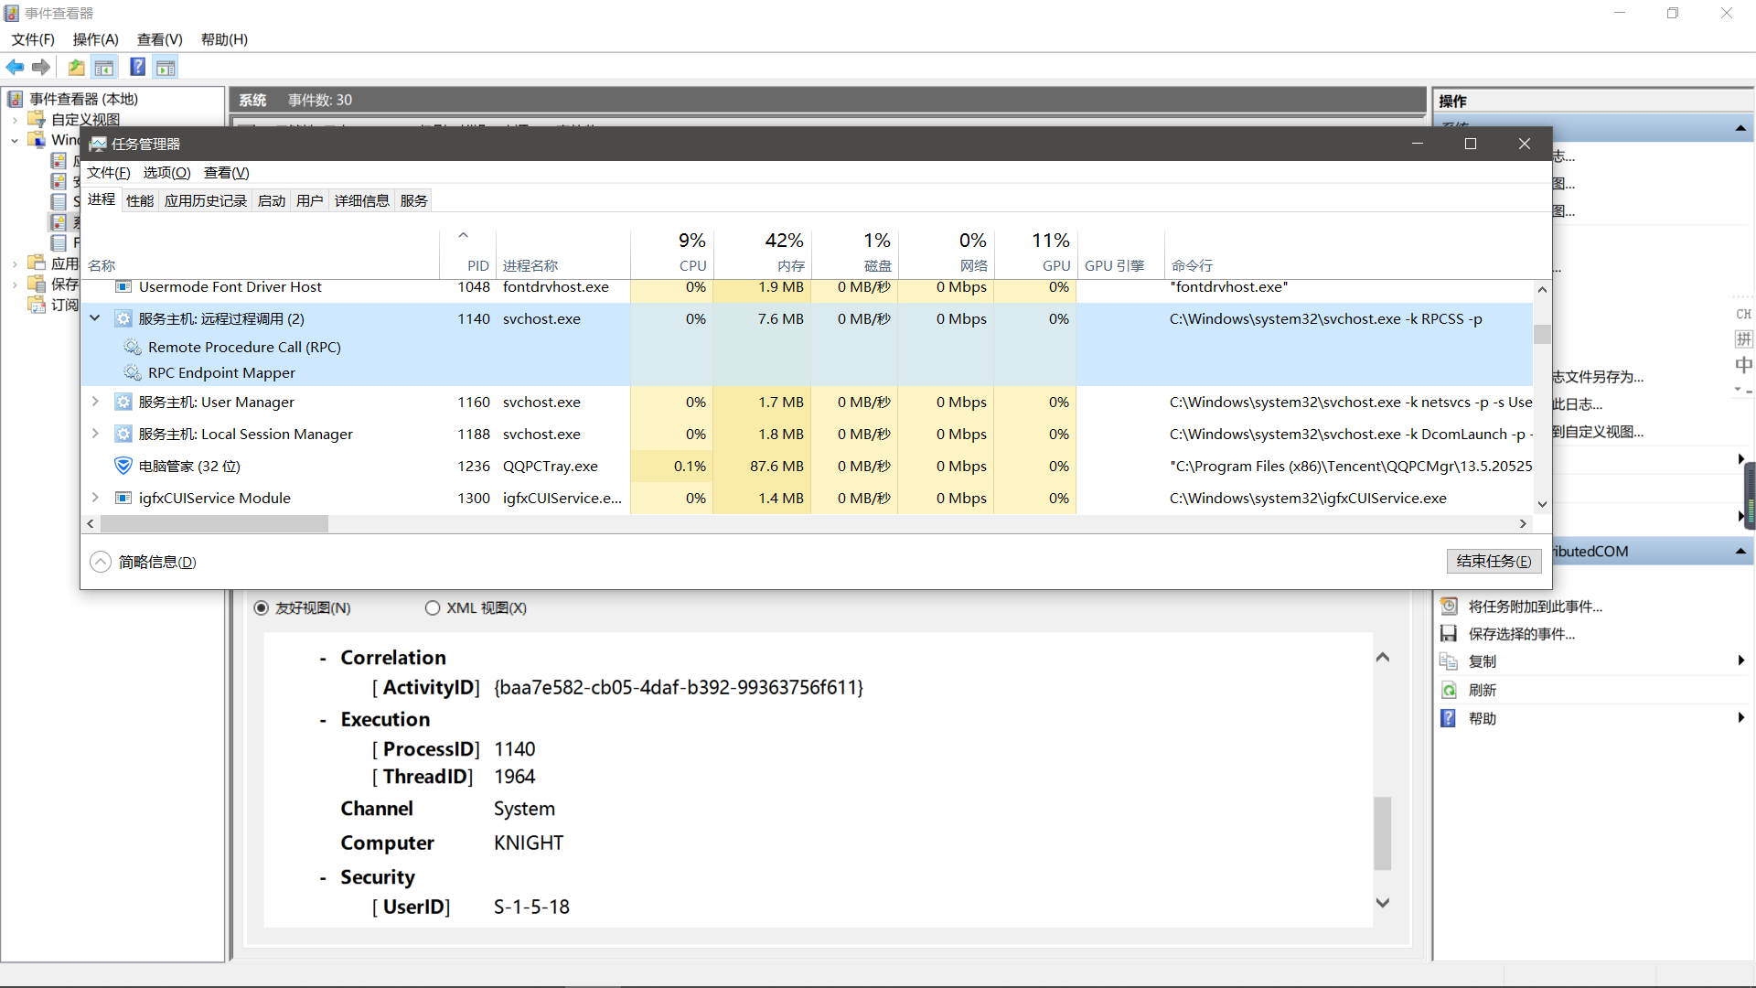The image size is (1756, 988).
Task: Select the XML 视图 radio button
Action: coord(432,607)
